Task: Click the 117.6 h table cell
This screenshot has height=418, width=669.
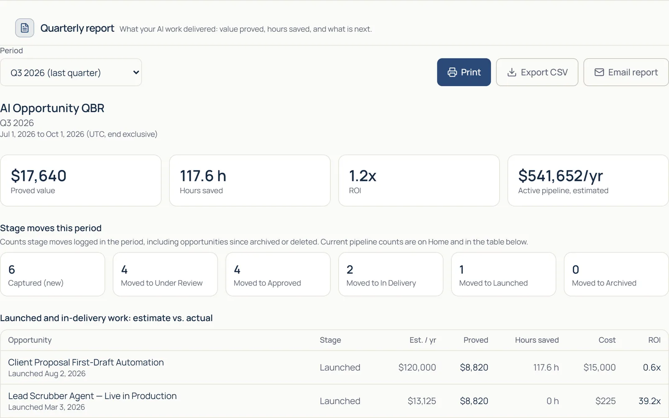Action: click(x=546, y=367)
